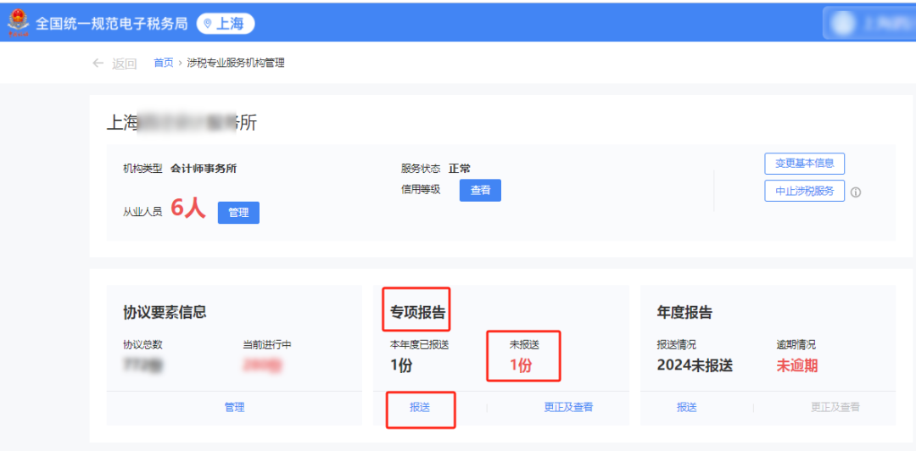Click the disabled 更正及查看 under 年度报告
Image resolution: width=916 pixels, height=451 pixels.
(835, 408)
